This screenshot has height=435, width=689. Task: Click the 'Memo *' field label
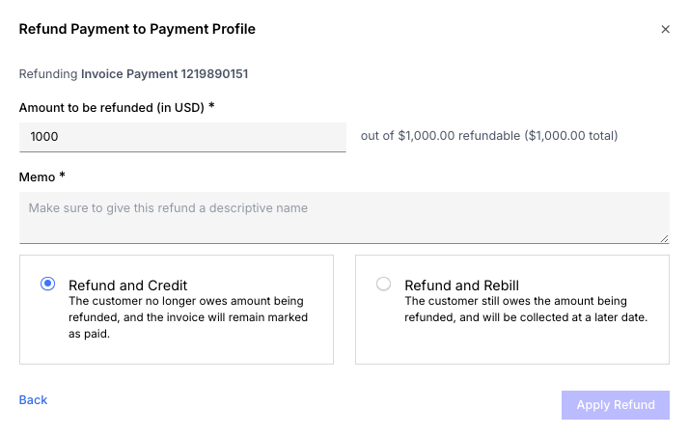coord(42,177)
